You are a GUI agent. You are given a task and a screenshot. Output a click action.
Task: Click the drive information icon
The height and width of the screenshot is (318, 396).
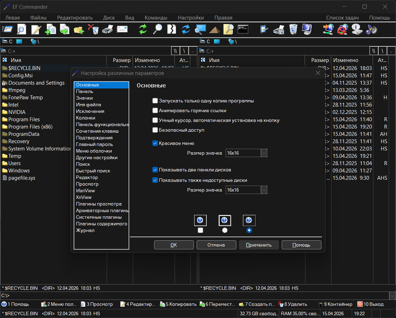(357, 29)
